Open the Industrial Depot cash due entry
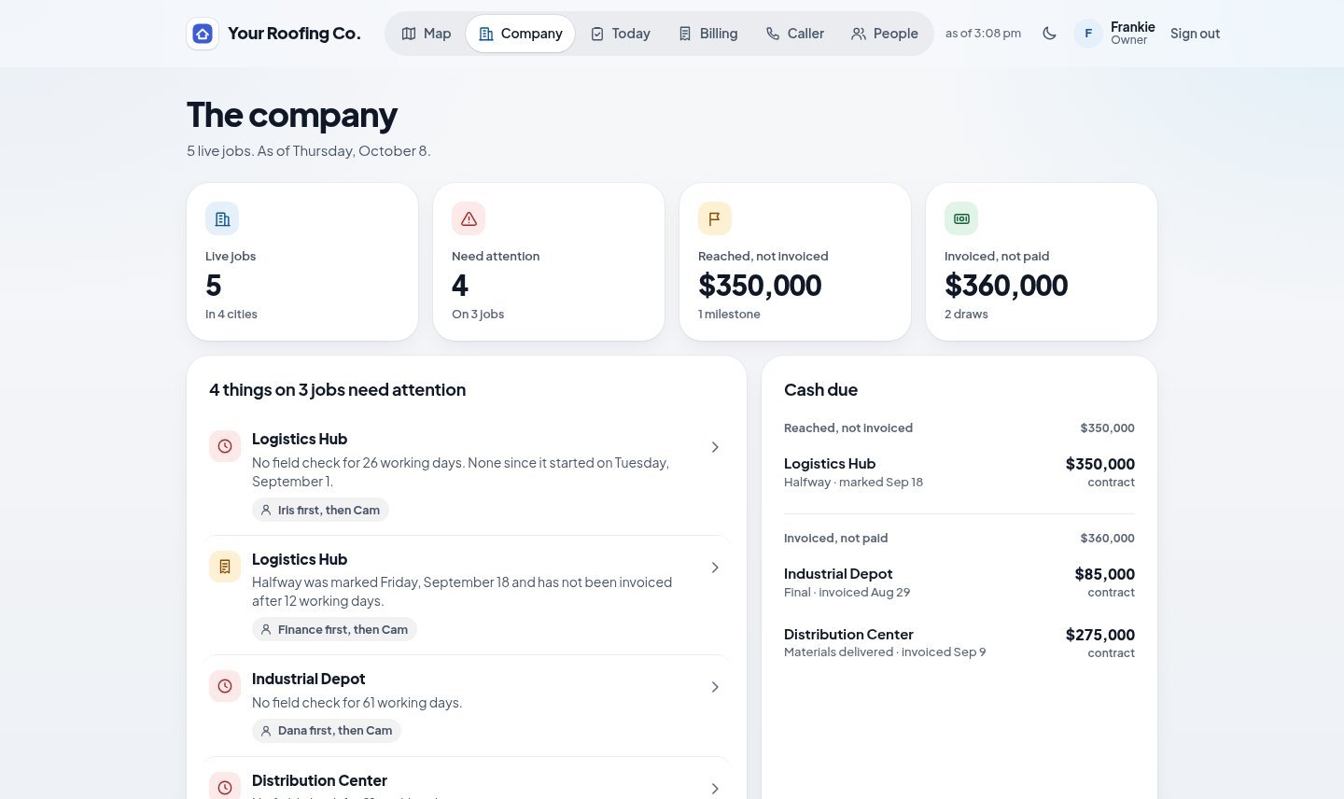Image resolution: width=1344 pixels, height=799 pixels. point(959,582)
